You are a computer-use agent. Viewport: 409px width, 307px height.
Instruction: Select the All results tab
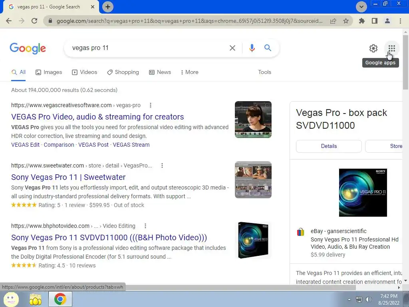click(18, 72)
